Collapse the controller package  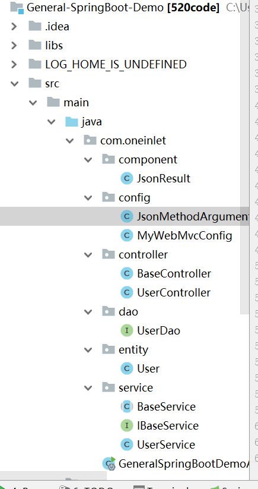tap(88, 255)
